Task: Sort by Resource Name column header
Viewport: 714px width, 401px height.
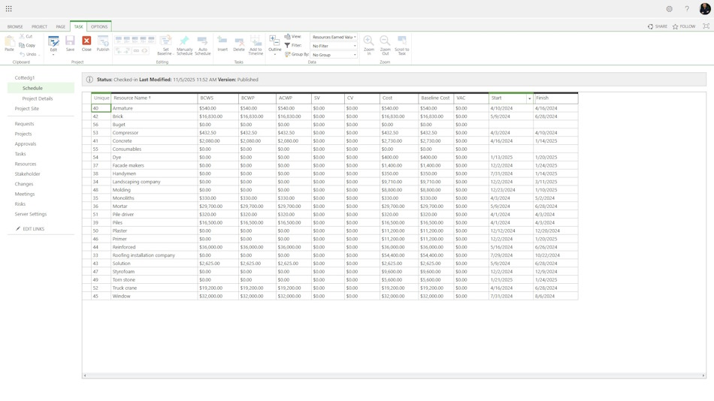Action: (x=154, y=98)
